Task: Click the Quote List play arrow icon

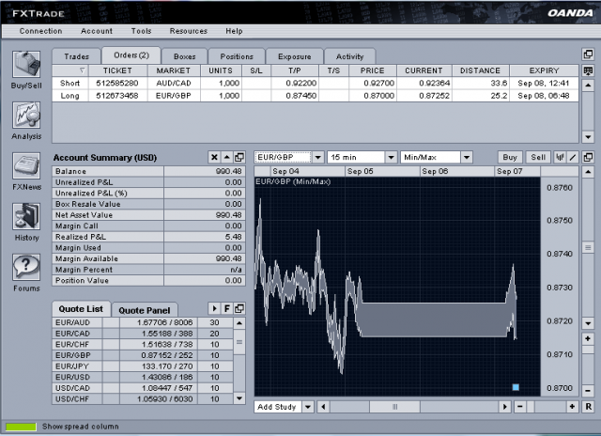Action: click(x=214, y=309)
